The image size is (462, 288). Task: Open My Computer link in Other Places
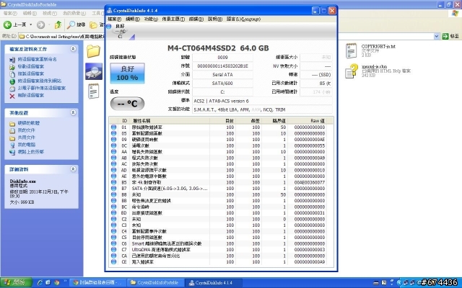[27, 145]
